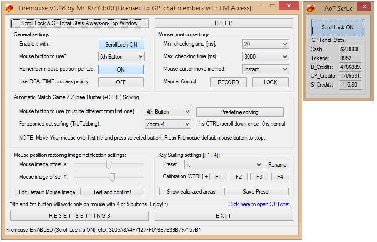Viewport: 377px width, 242px height.
Task: Click the Cash value field $2.9668
Action: [350, 49]
